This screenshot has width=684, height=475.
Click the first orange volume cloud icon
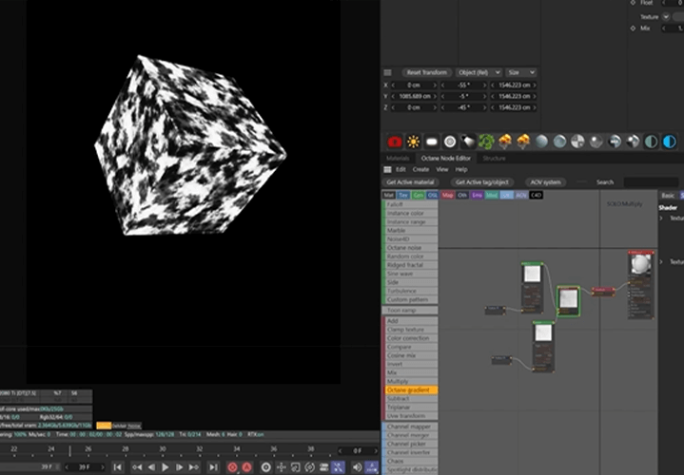click(505, 142)
